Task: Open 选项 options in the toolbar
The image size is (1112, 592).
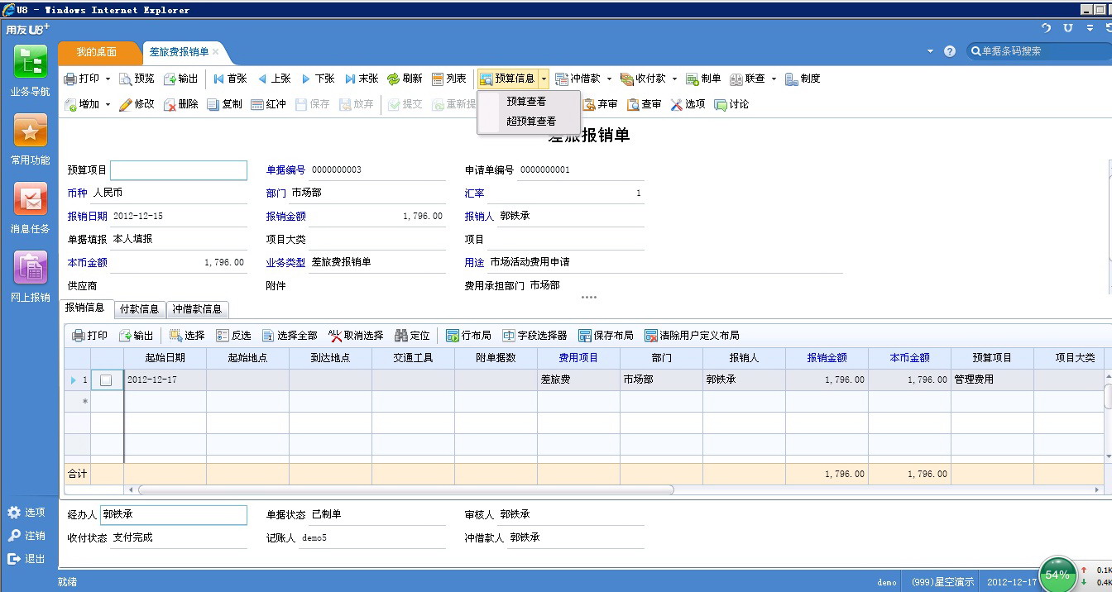Action: [688, 104]
